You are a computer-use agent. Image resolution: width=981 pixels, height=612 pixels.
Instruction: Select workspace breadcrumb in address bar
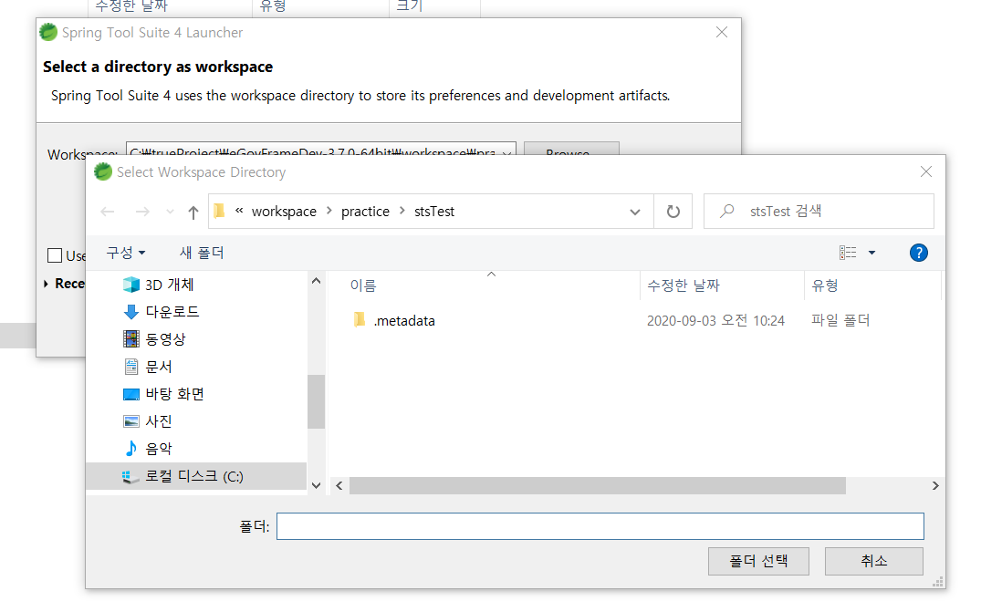(284, 212)
